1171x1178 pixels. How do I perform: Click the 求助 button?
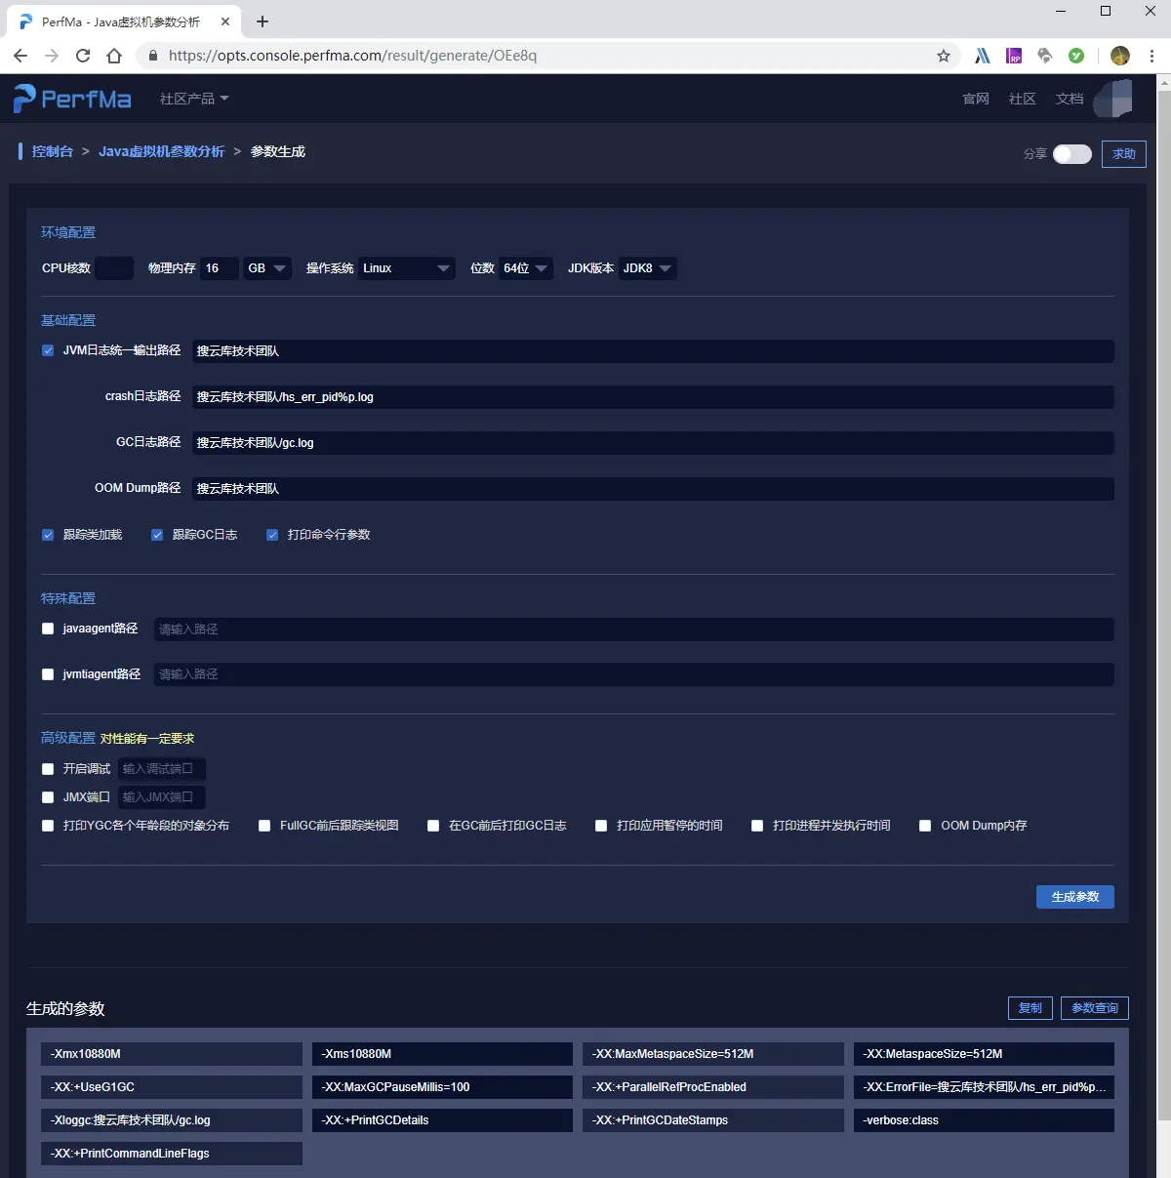(x=1124, y=154)
